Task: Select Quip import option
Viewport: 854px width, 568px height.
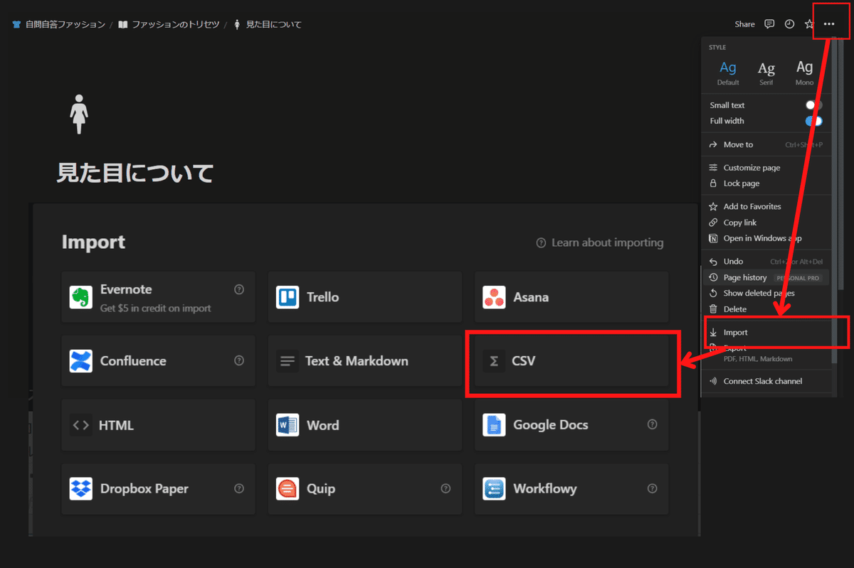Action: coord(365,489)
